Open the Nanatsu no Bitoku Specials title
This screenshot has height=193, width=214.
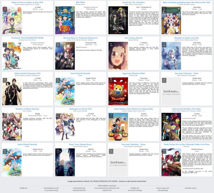click(27, 109)
